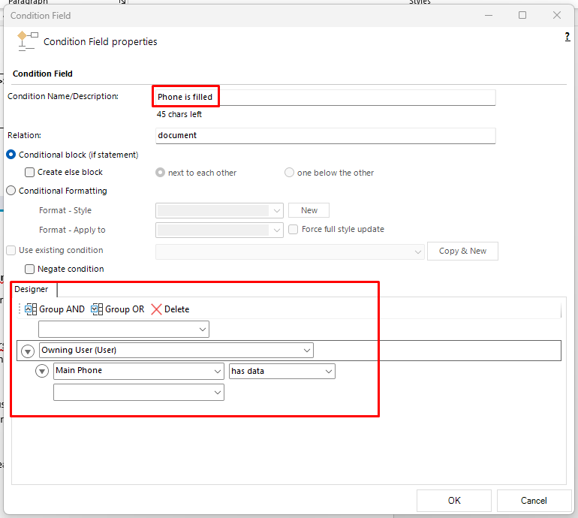Collapse the Owning User row arrow
Screen dimensions: 578x518
tap(28, 351)
